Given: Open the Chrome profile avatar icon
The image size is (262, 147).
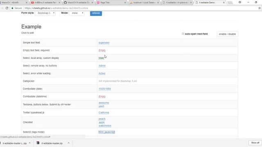Looking at the screenshot, I should click(240, 2).
